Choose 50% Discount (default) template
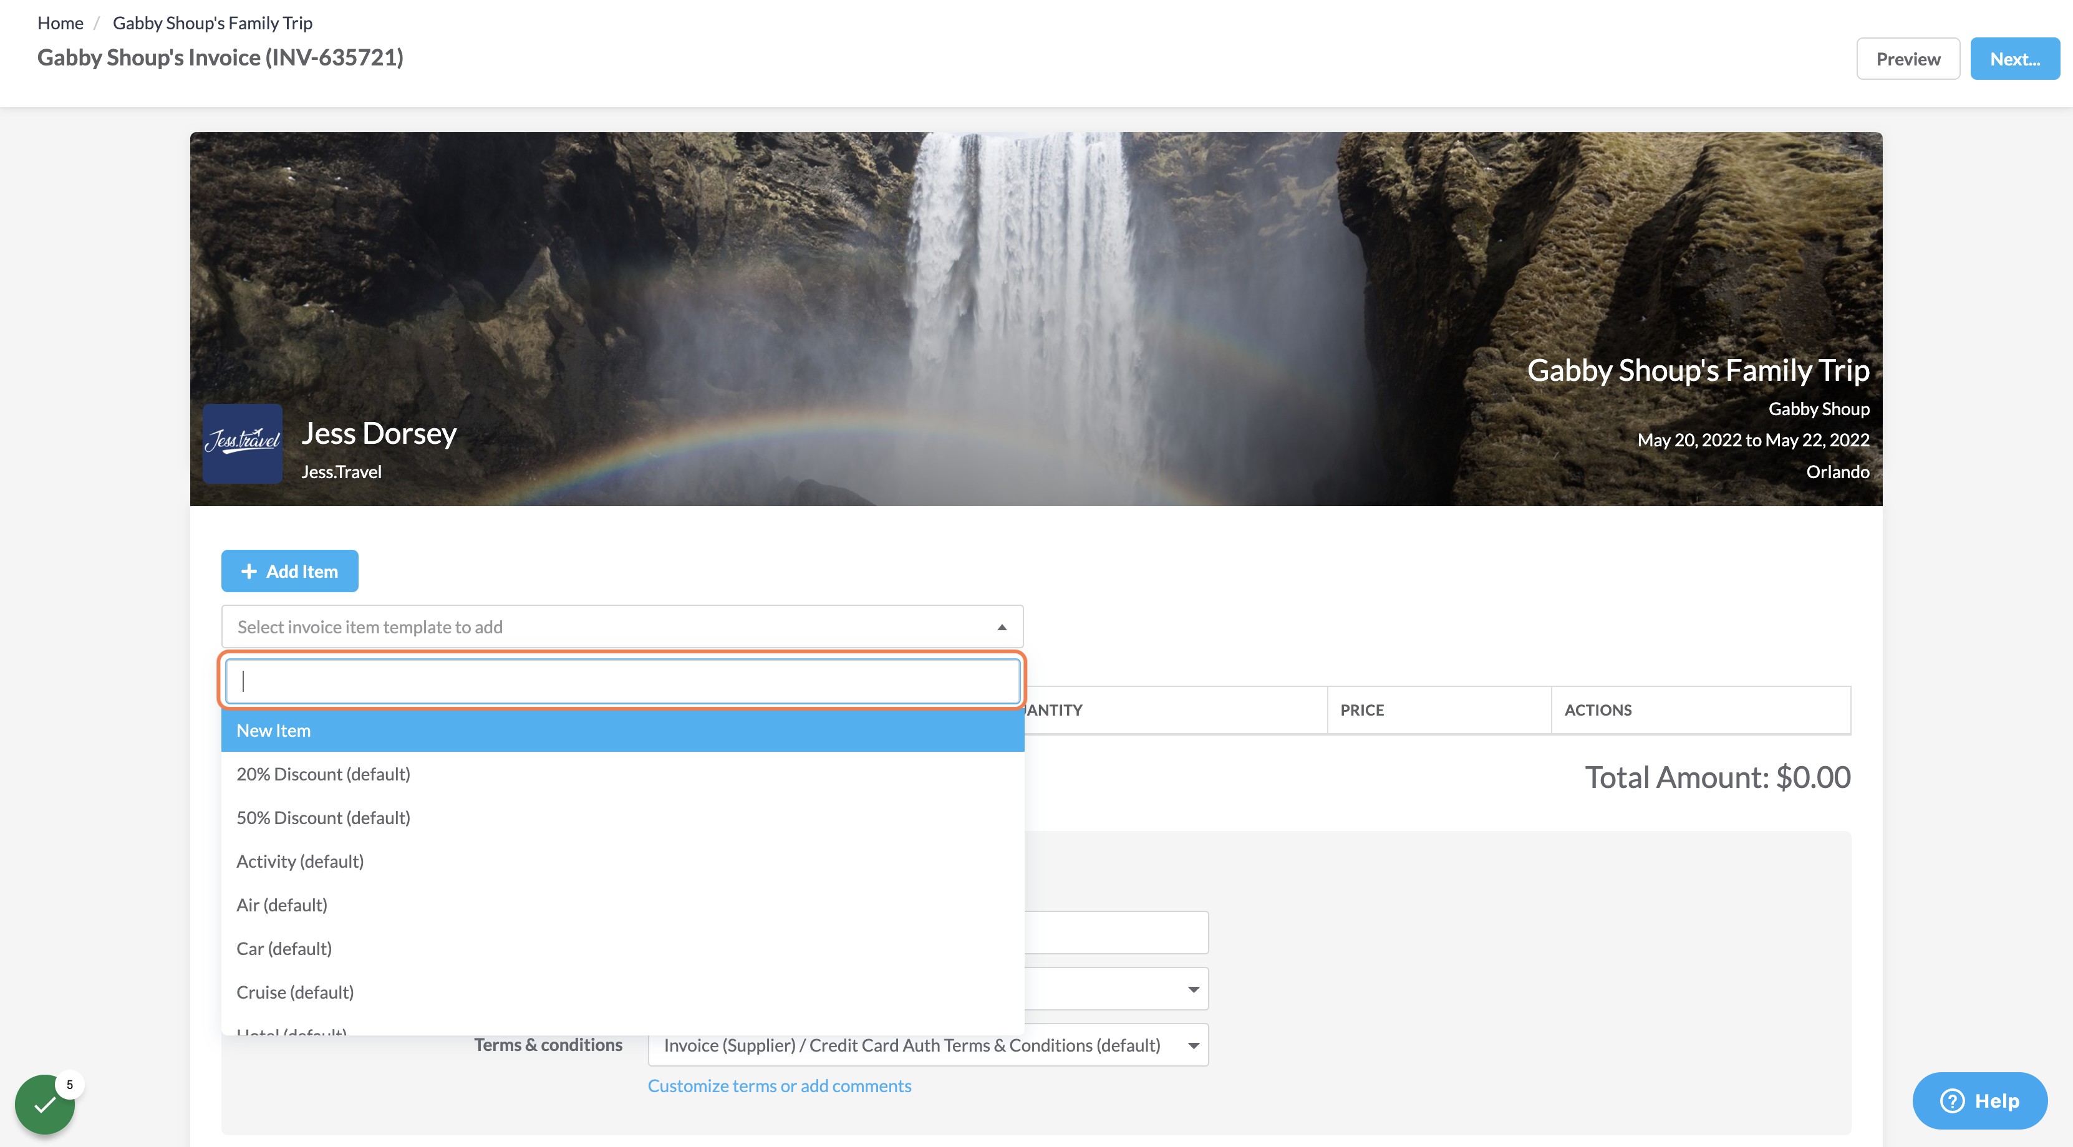Viewport: 2073px width, 1147px height. [x=622, y=817]
